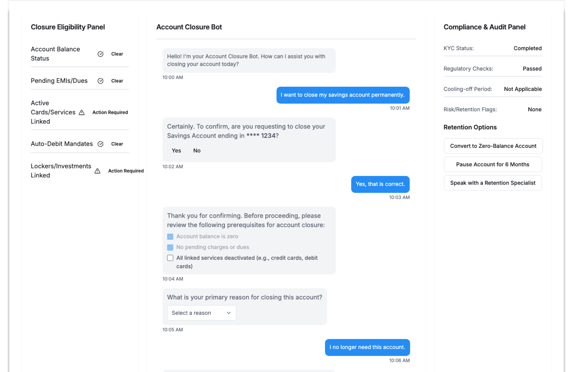The width and height of the screenshot is (573, 372).
Task: Toggle the 'No pending charges or dues' checkbox
Action: tap(170, 247)
